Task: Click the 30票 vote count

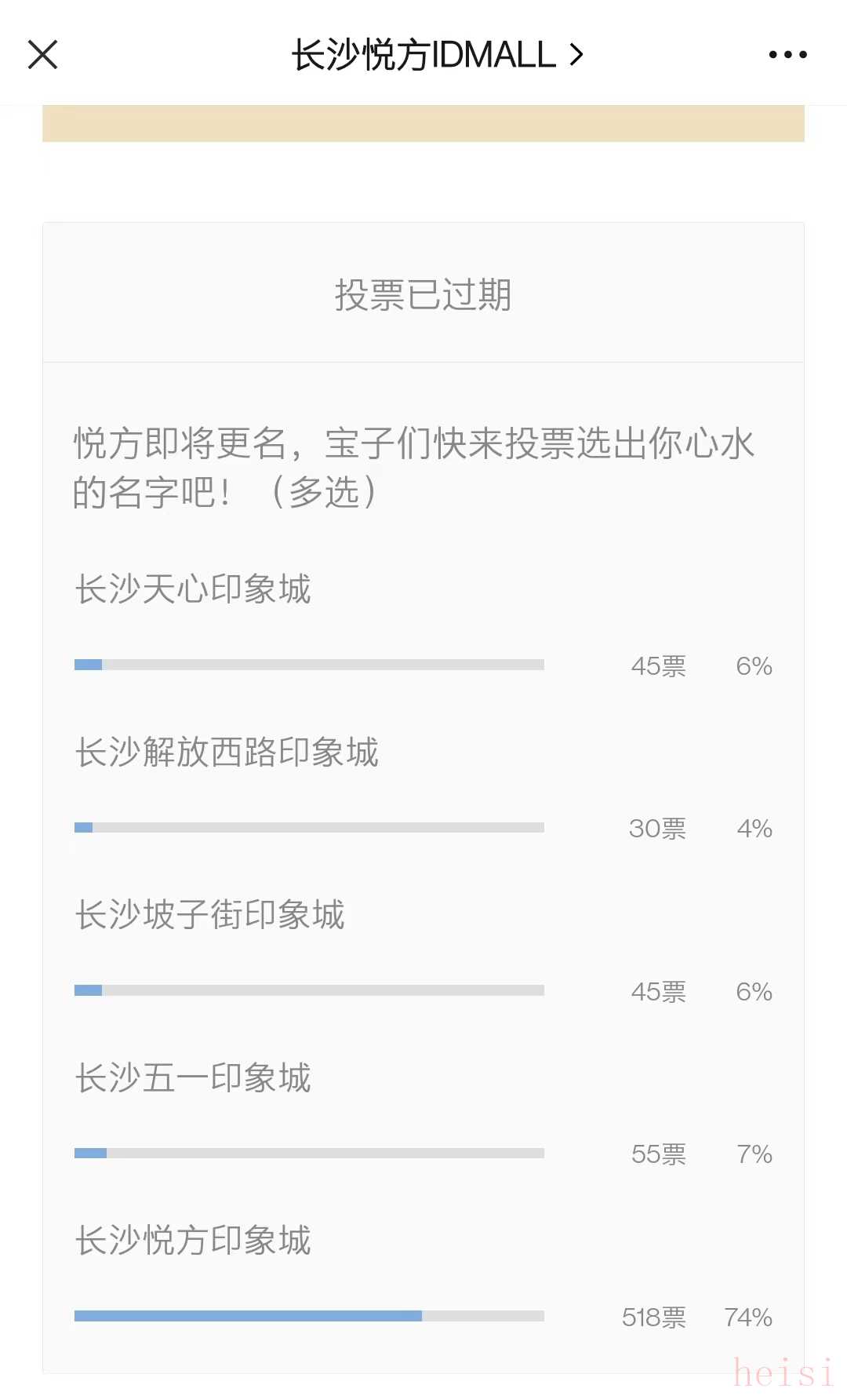Action: click(x=657, y=829)
